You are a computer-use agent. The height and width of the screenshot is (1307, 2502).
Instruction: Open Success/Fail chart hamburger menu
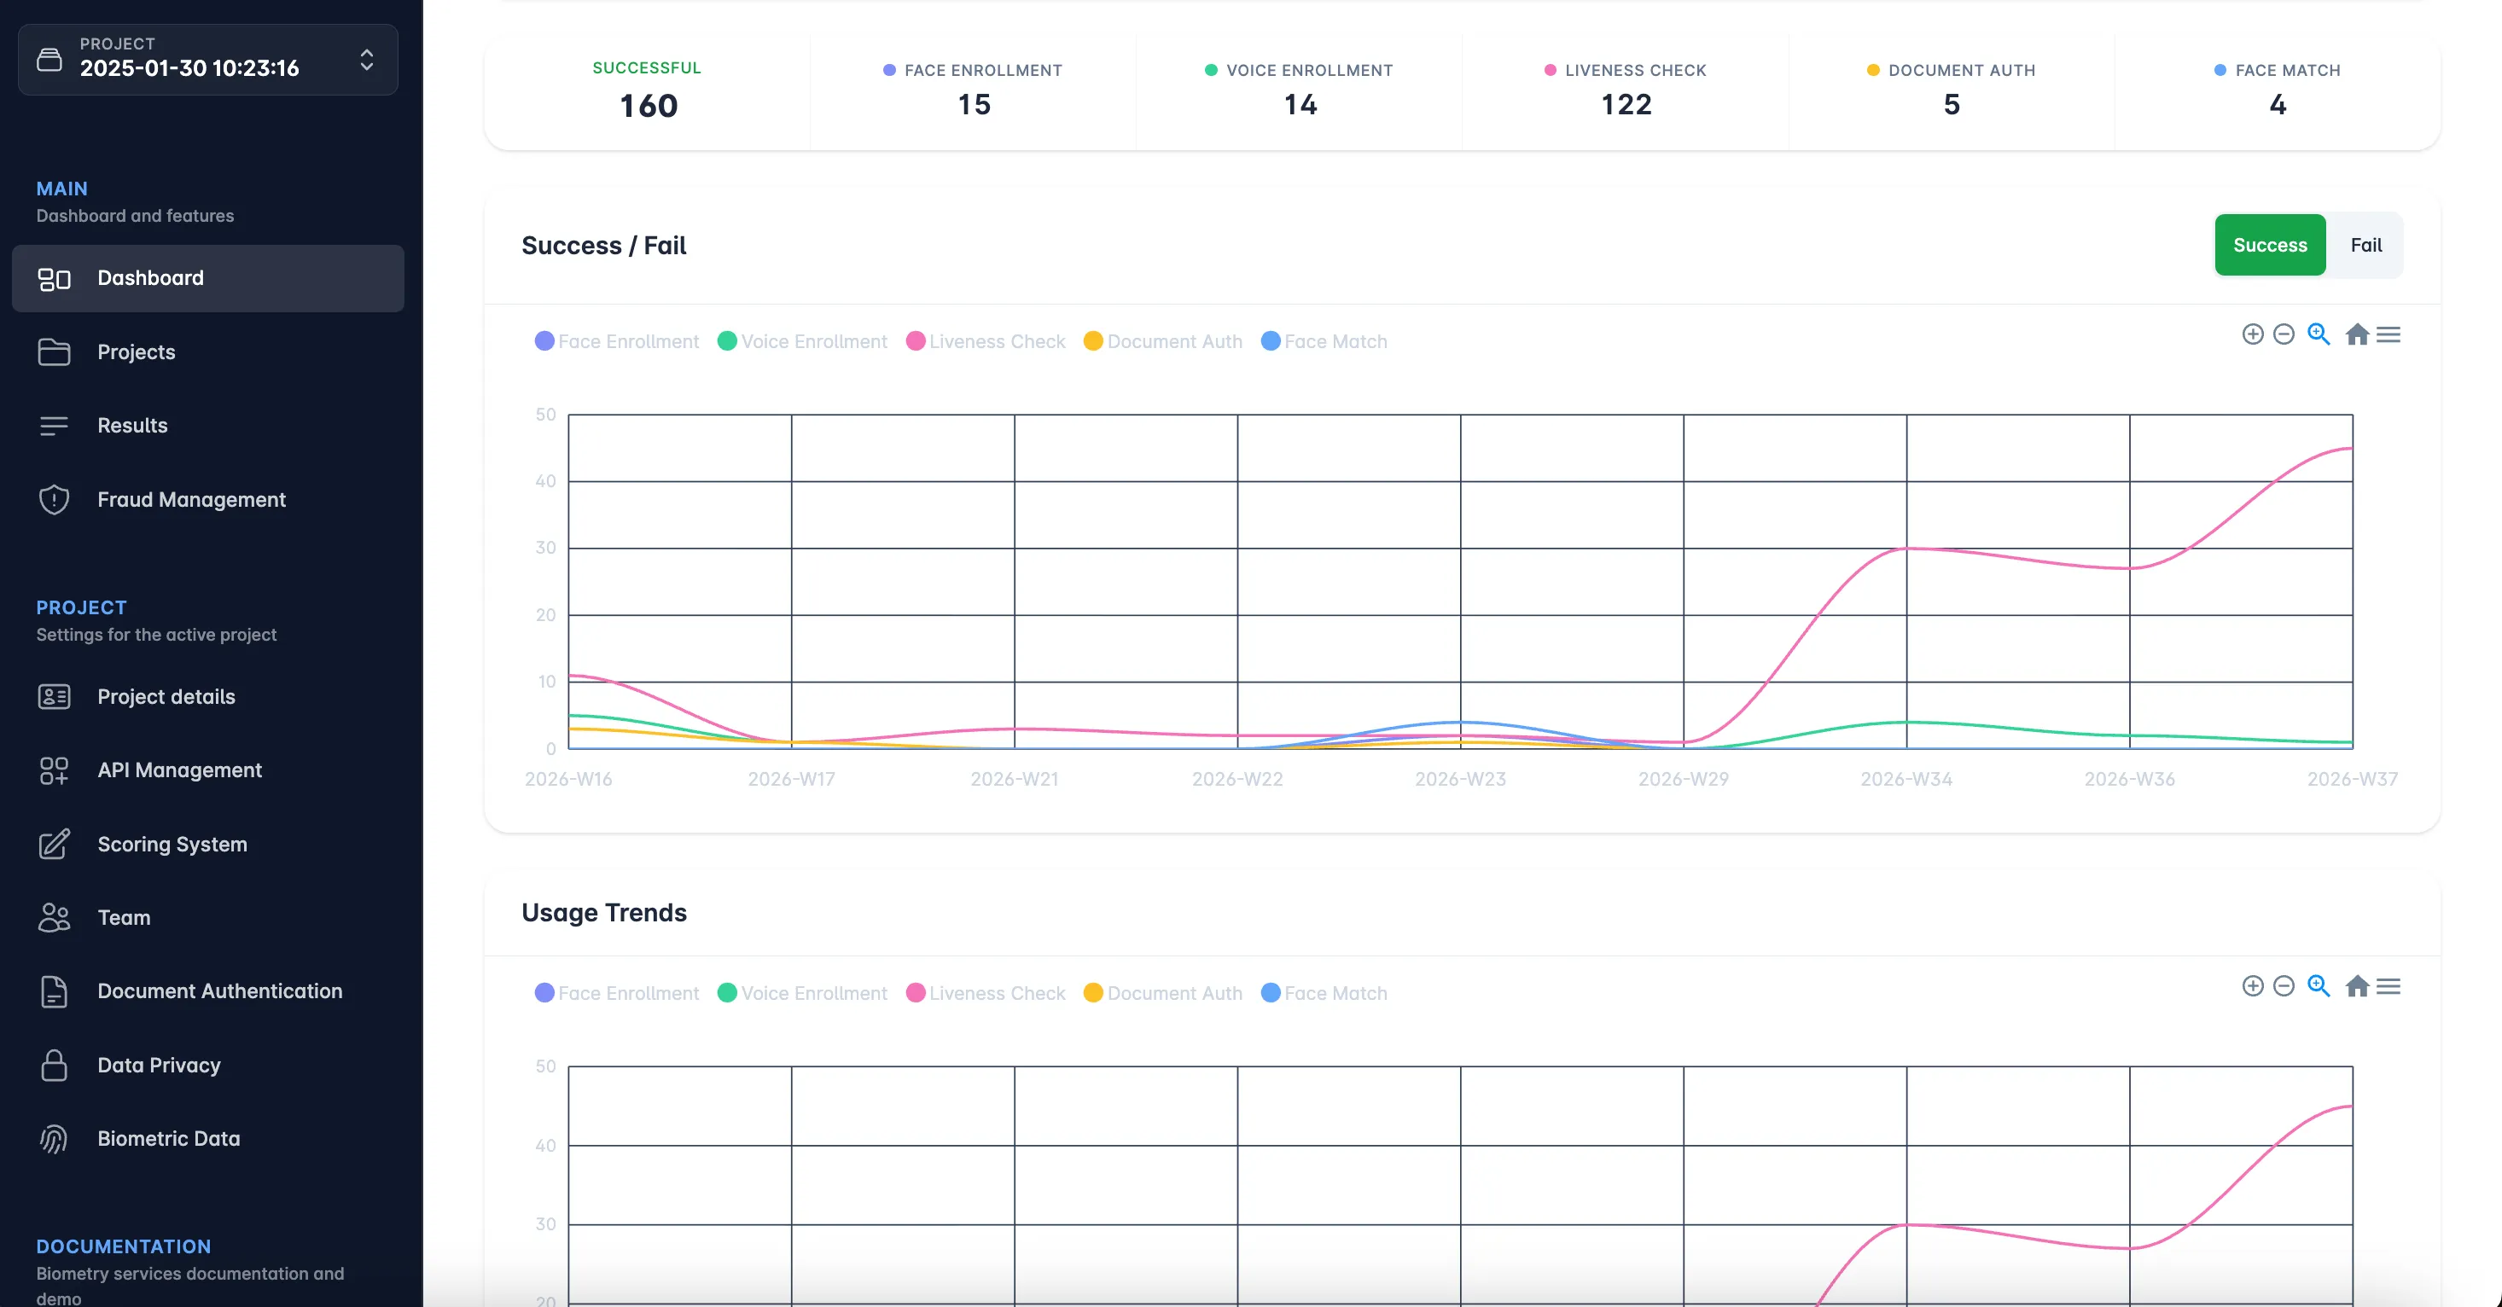point(2389,335)
